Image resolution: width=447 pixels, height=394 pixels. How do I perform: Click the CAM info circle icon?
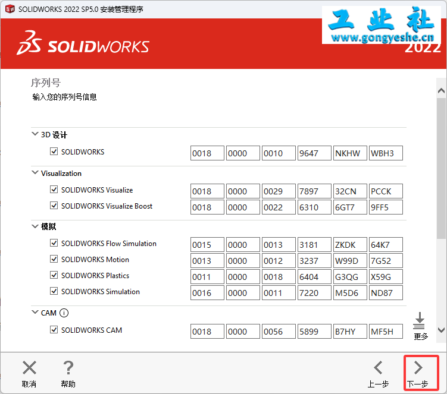pyautogui.click(x=64, y=313)
